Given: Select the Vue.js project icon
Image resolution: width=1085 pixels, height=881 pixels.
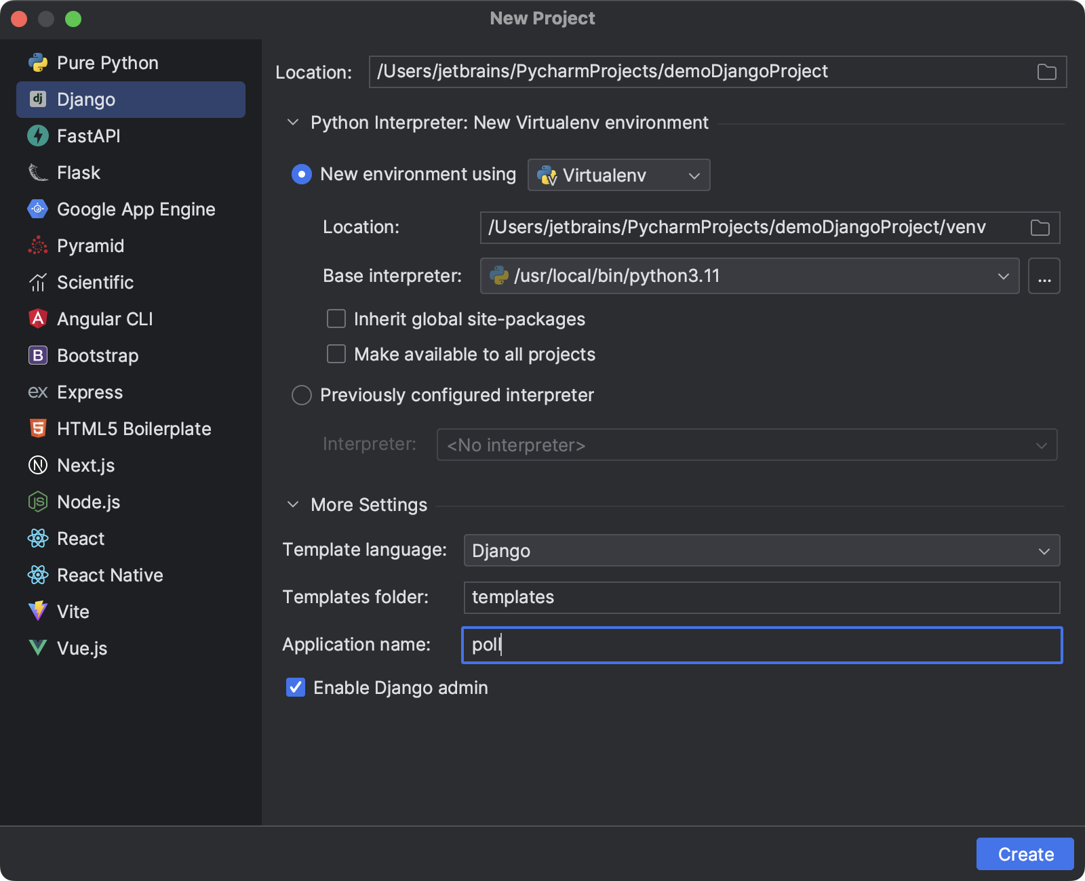Looking at the screenshot, I should coord(38,648).
